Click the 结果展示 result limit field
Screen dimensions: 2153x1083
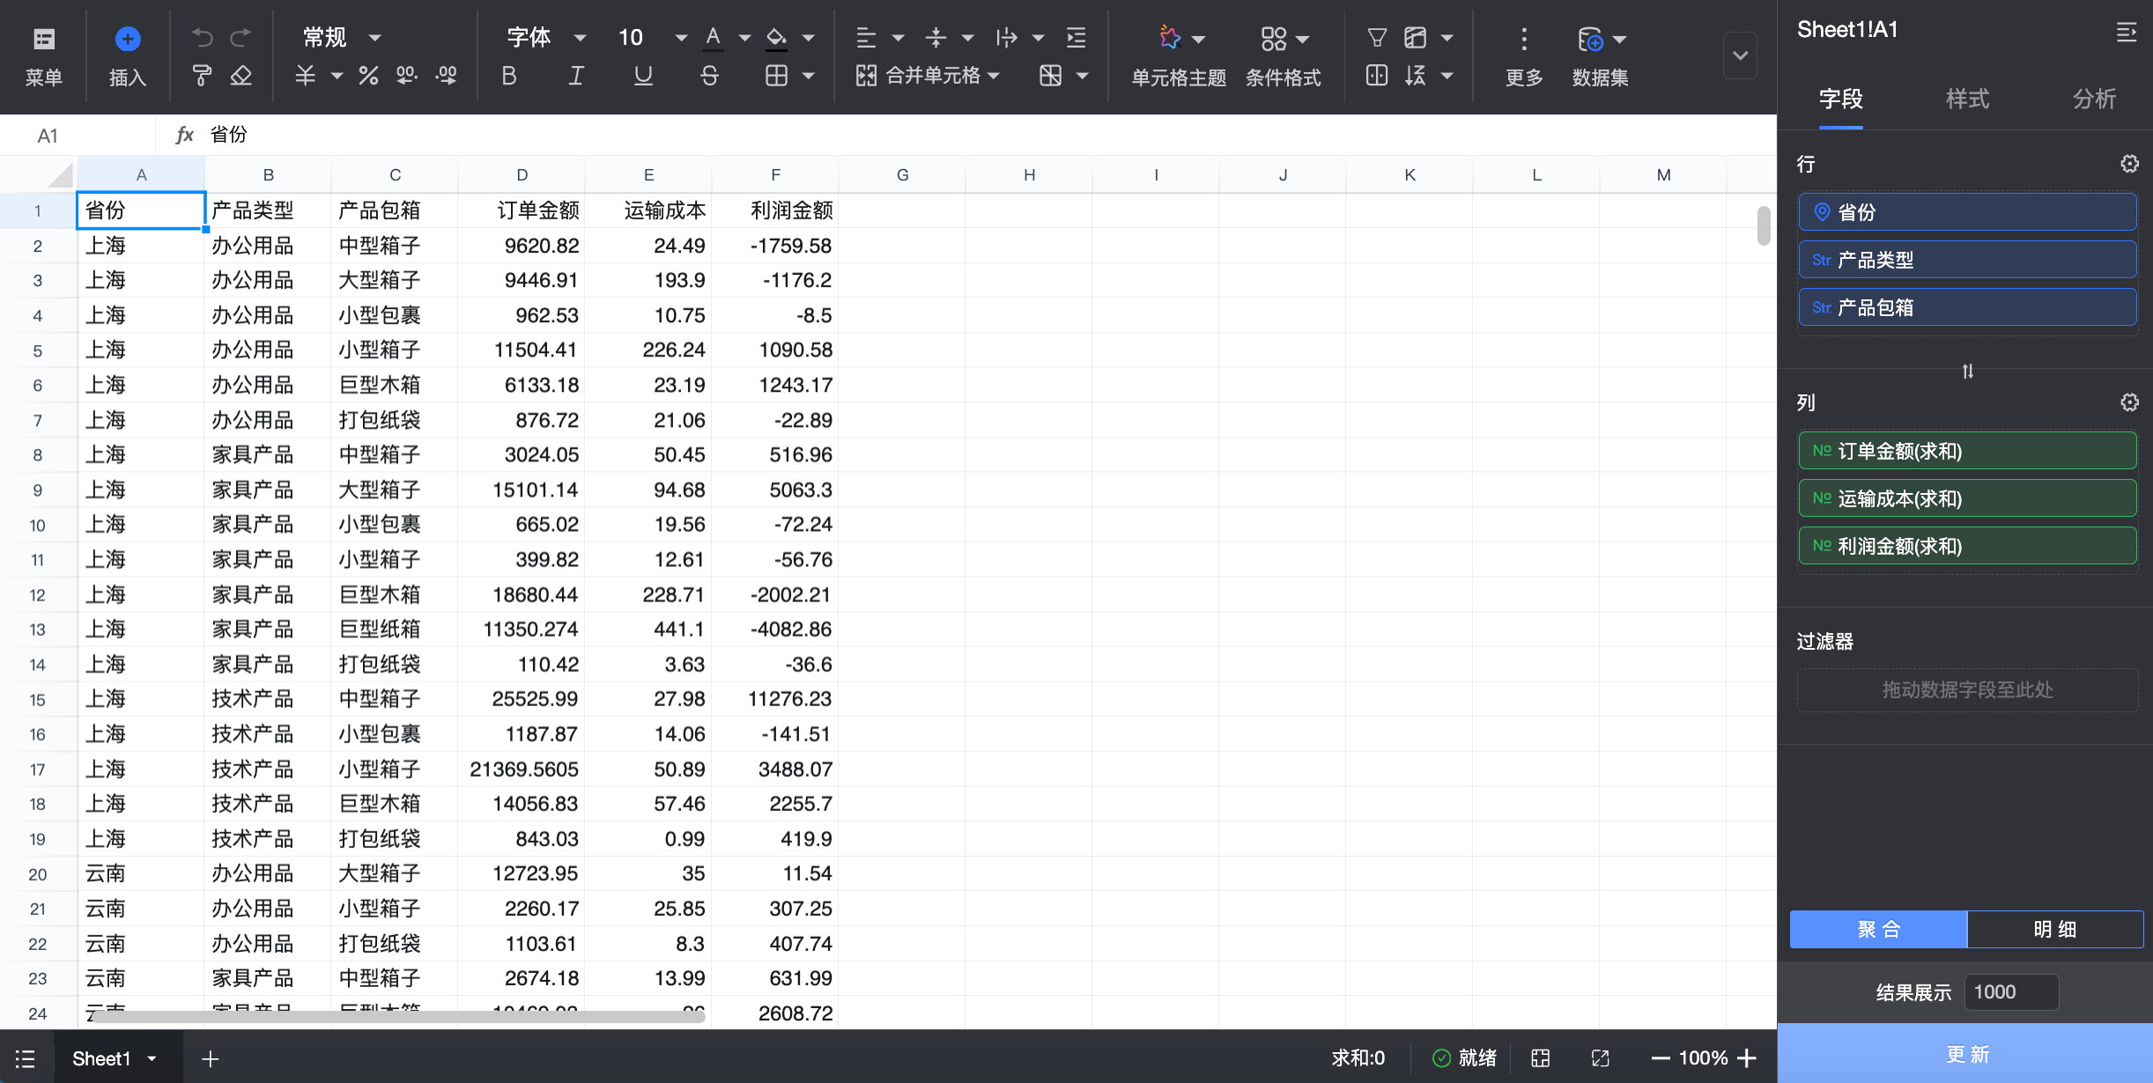2010,992
